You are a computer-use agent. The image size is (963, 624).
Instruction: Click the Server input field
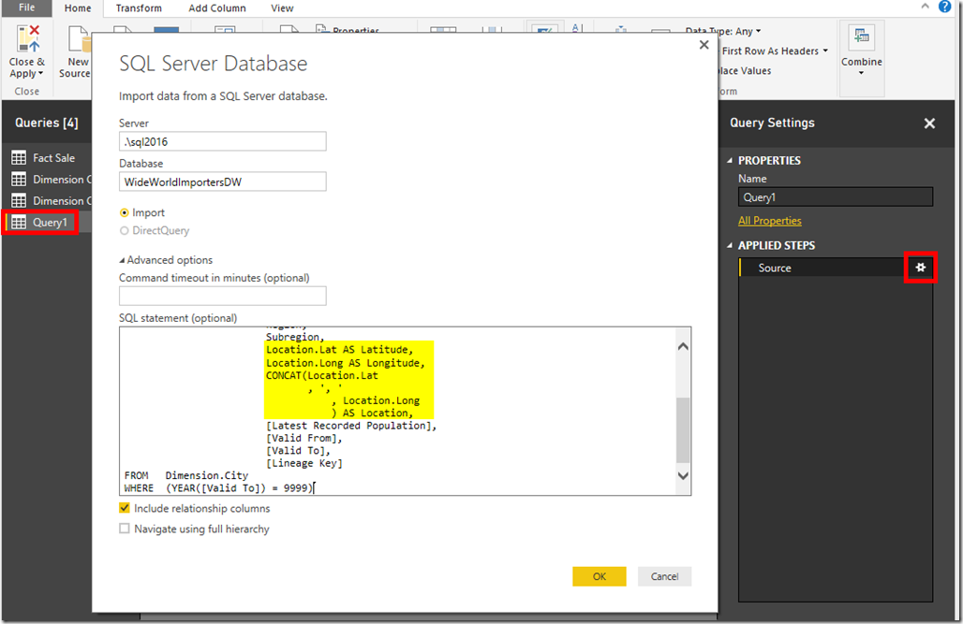point(222,142)
